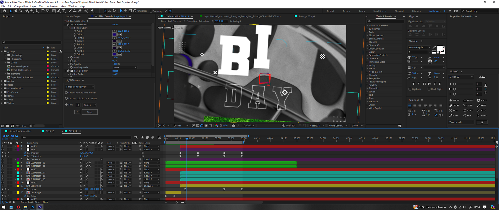Enable the Hindi Digits checkbox

click(x=429, y=89)
